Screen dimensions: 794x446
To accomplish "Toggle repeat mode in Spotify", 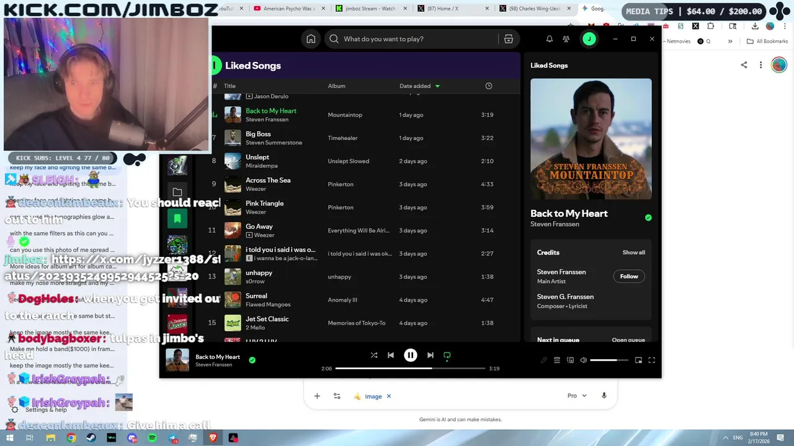I will click(447, 356).
